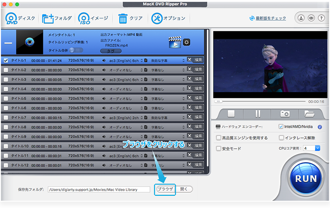Click the user account icon

tap(301, 18)
